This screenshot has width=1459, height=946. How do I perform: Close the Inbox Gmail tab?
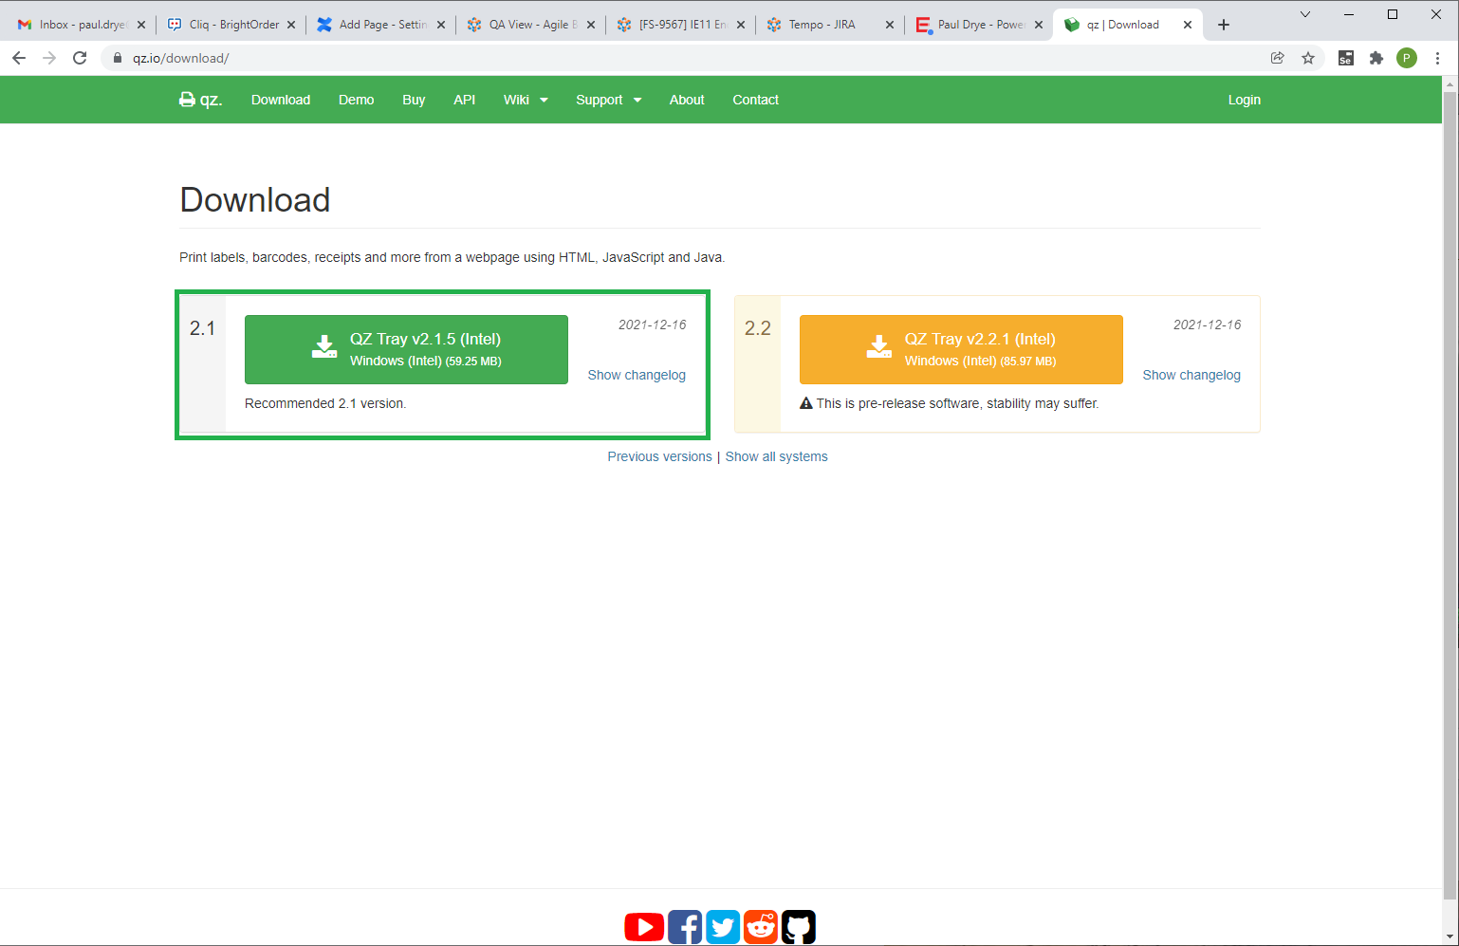(x=141, y=25)
